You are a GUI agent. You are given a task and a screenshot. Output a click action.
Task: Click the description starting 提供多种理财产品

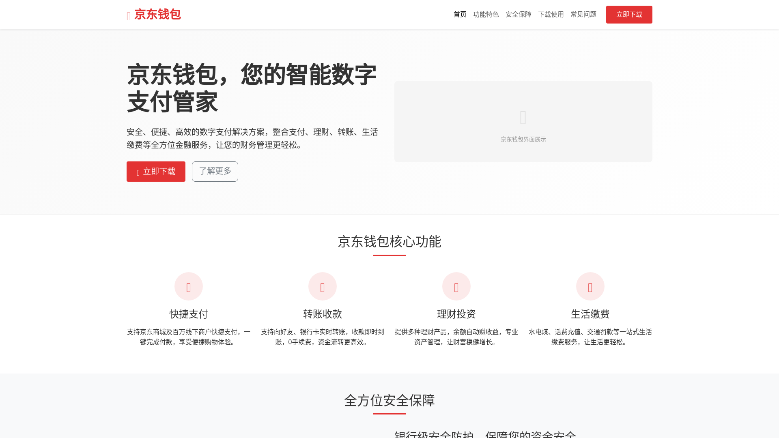(456, 337)
